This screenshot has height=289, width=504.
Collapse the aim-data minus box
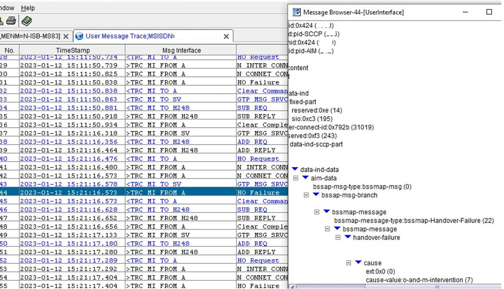click(x=296, y=178)
